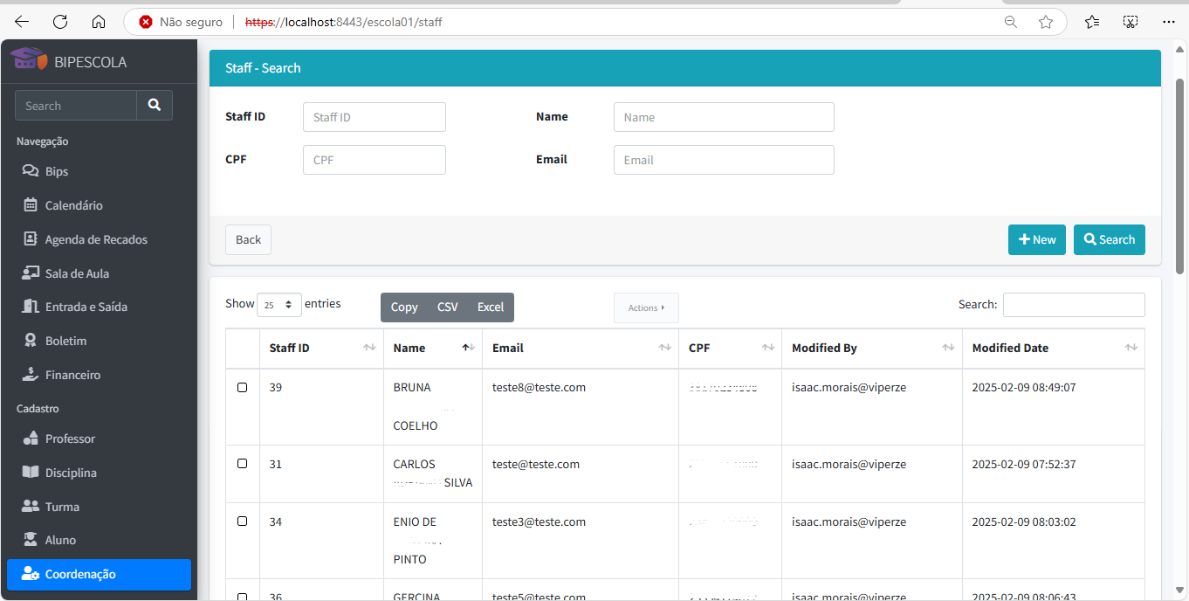The image size is (1189, 601).
Task: Click the Boletim award icon
Action: coord(31,341)
